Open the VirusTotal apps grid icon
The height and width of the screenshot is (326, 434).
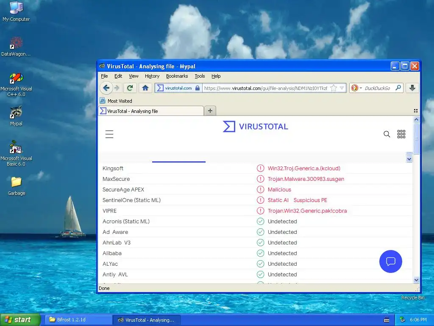401,134
